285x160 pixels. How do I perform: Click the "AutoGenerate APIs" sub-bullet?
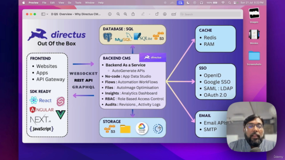[128, 71]
